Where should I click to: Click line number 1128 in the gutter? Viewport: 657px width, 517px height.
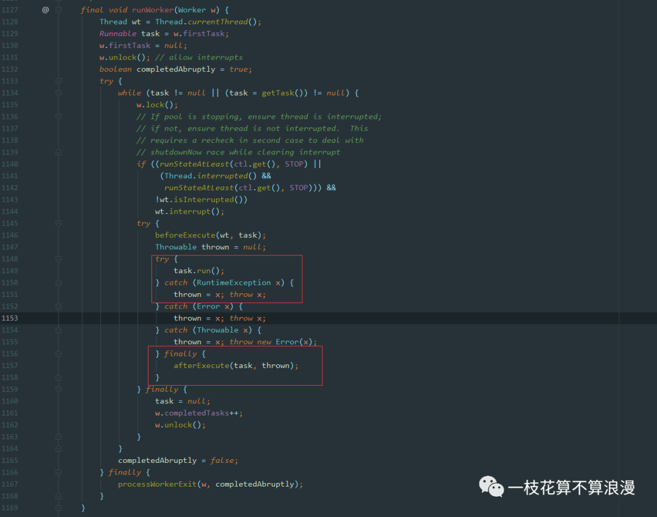[x=10, y=22]
